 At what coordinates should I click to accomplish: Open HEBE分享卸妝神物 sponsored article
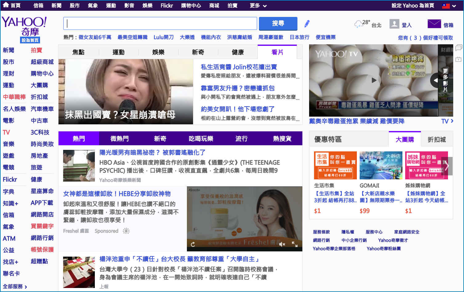coord(117,194)
